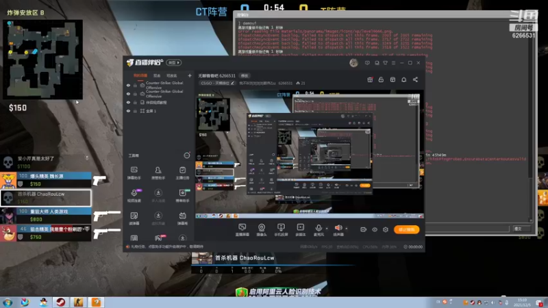Click the 麦克风 microphone icon
The image size is (548, 308).
pyautogui.click(x=319, y=228)
